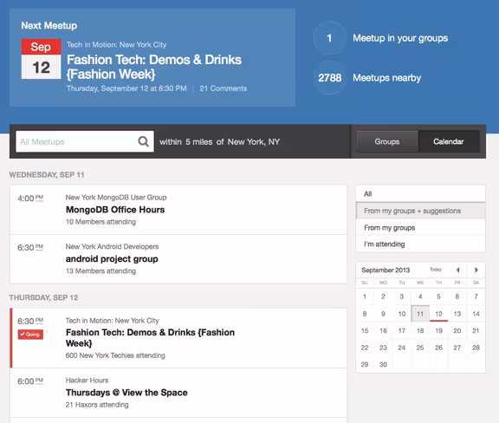
Task: Change the 'New York, NY' location
Action: (x=254, y=142)
